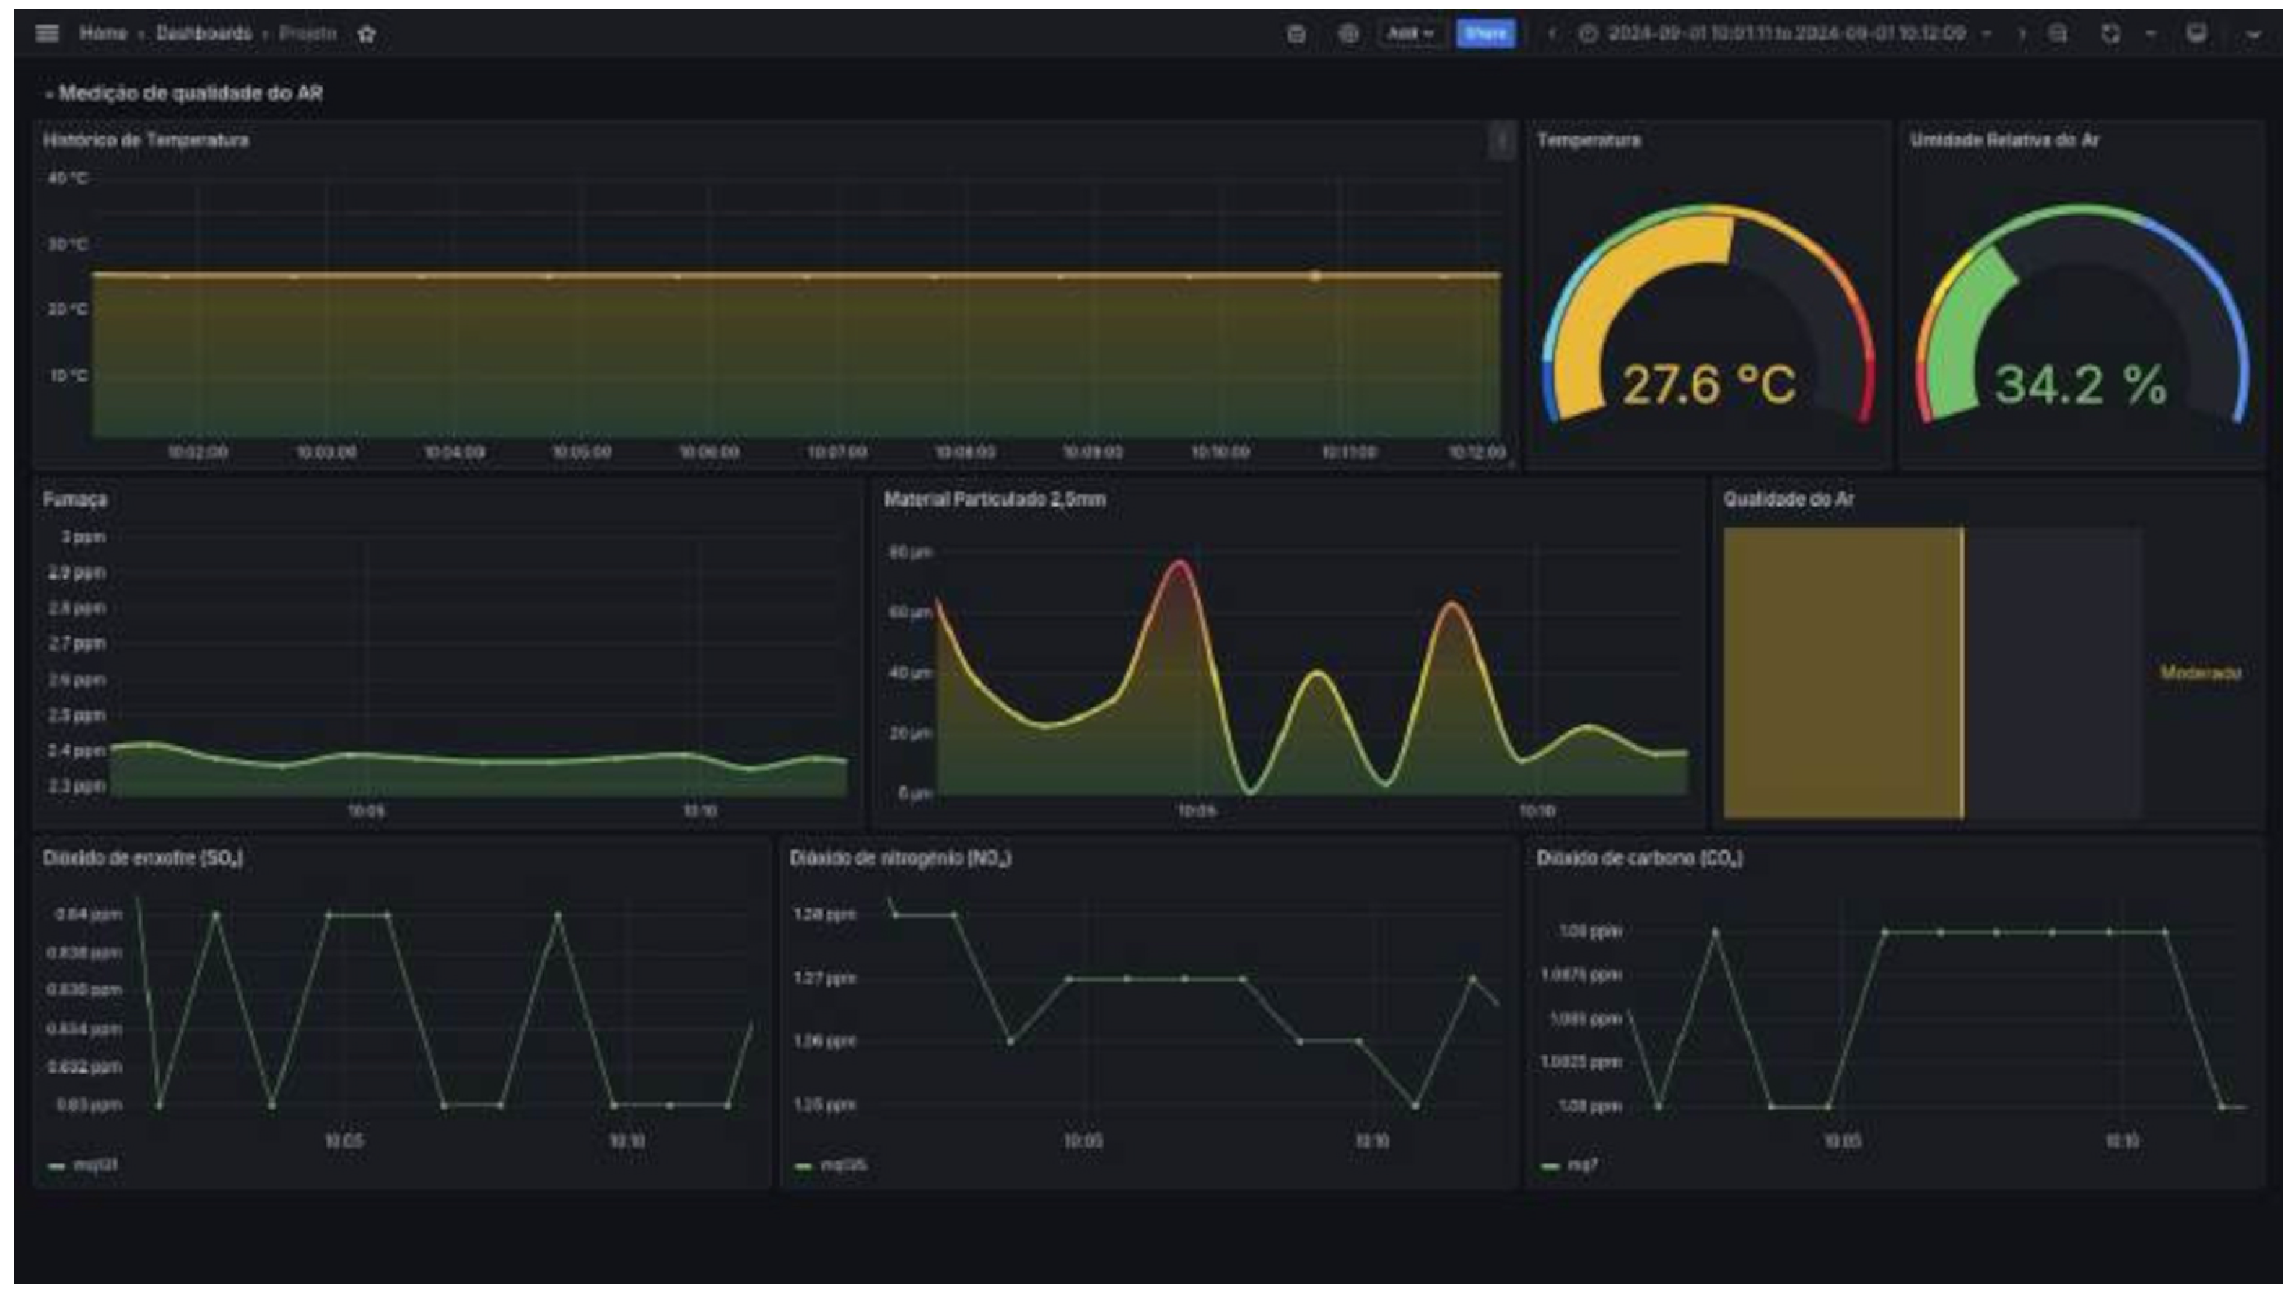Screen dimensions: 2293x1294
Task: Toggle mq131 series in SO₂ legend
Action: click(x=95, y=1165)
